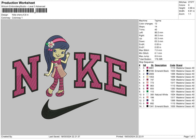Click the Total Bobbin value '178.38ft'
This screenshot has width=196, height=139.
[x=158, y=59]
